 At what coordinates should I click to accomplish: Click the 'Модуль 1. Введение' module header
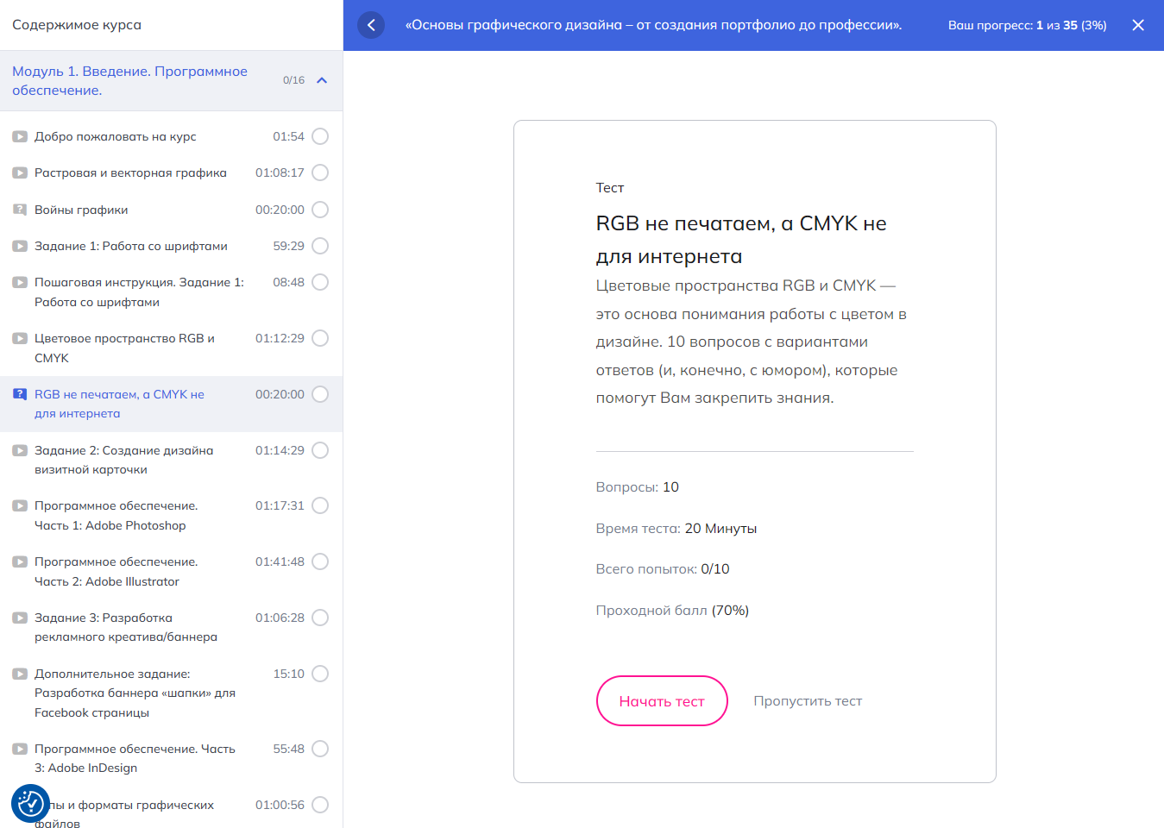click(129, 80)
